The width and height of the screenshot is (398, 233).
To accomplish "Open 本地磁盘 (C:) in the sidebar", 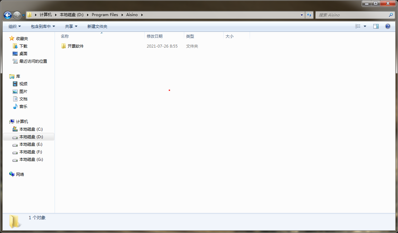I will (x=31, y=129).
